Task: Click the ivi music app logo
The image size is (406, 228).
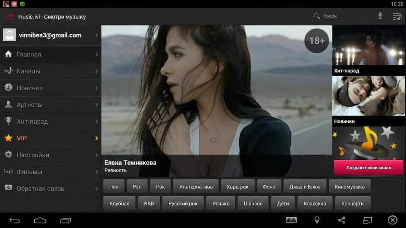Action: point(10,17)
